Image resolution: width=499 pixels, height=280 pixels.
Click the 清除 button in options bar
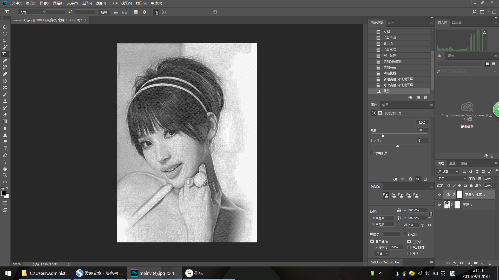click(x=104, y=12)
